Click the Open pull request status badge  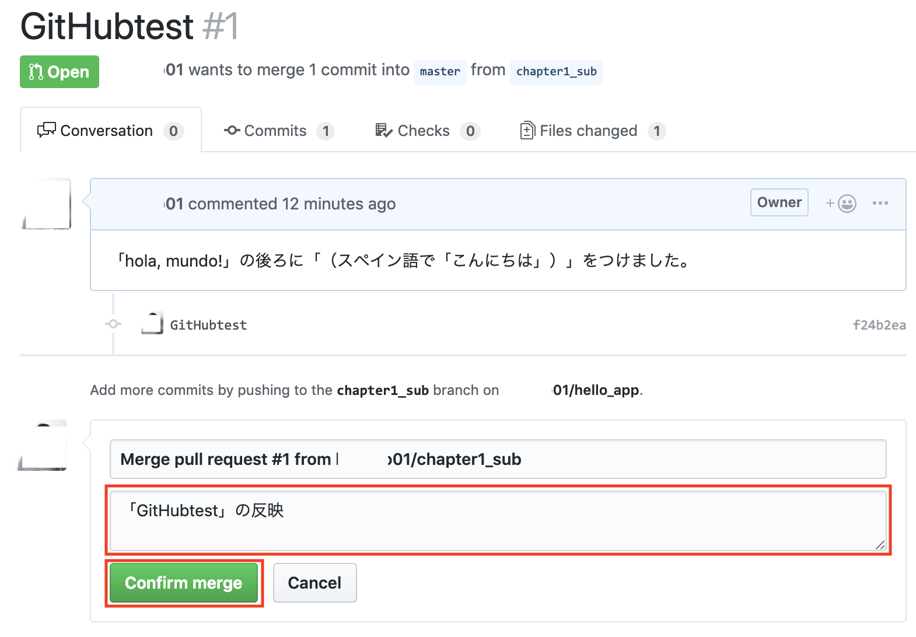(x=60, y=72)
